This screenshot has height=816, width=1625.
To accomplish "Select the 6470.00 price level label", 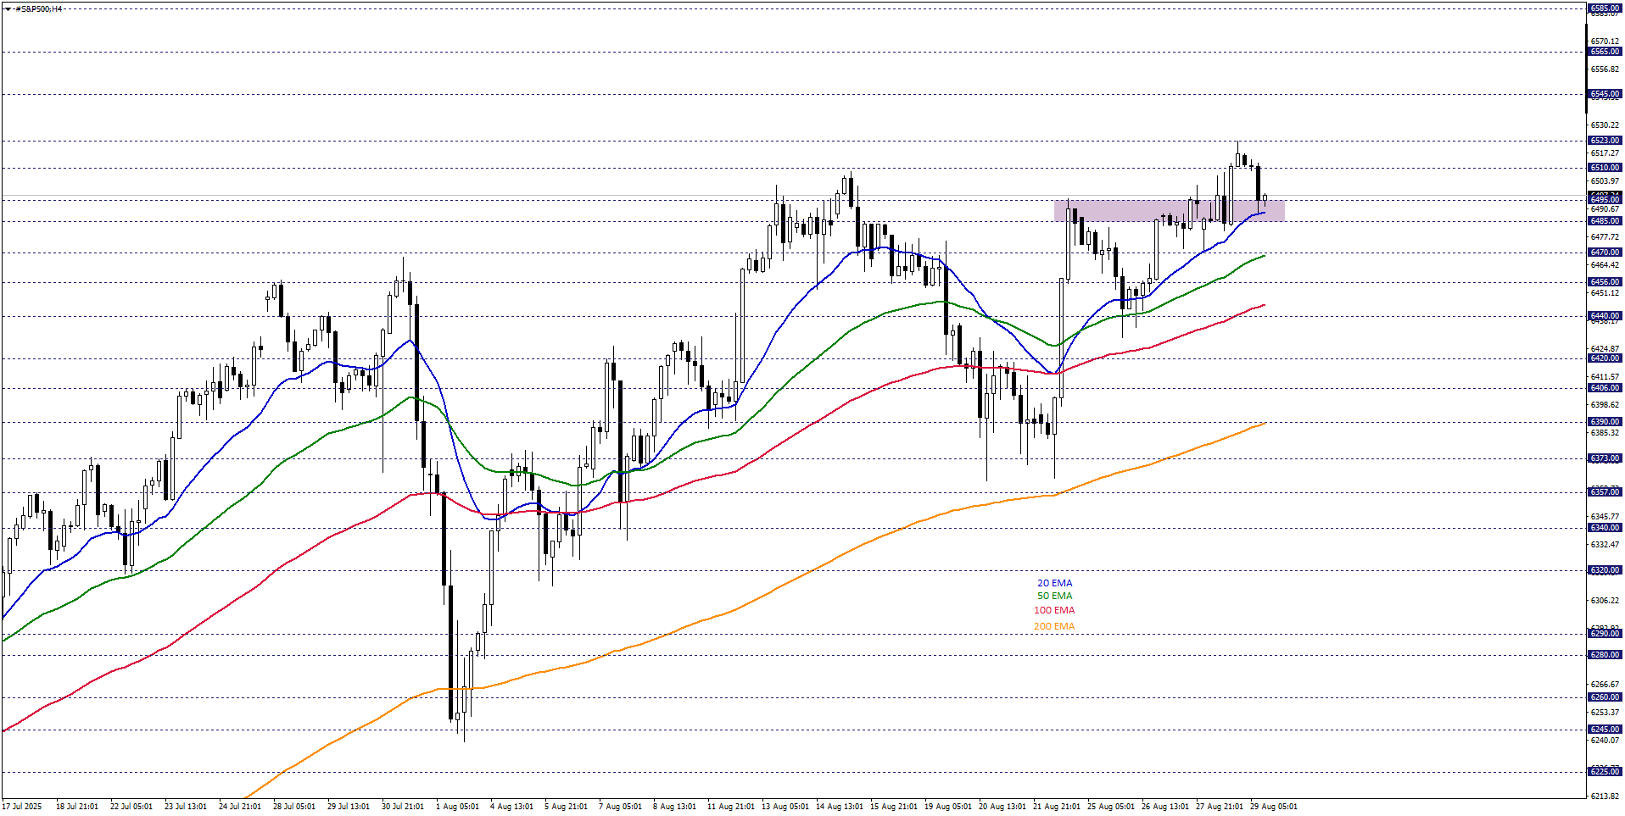I will (x=1605, y=253).
